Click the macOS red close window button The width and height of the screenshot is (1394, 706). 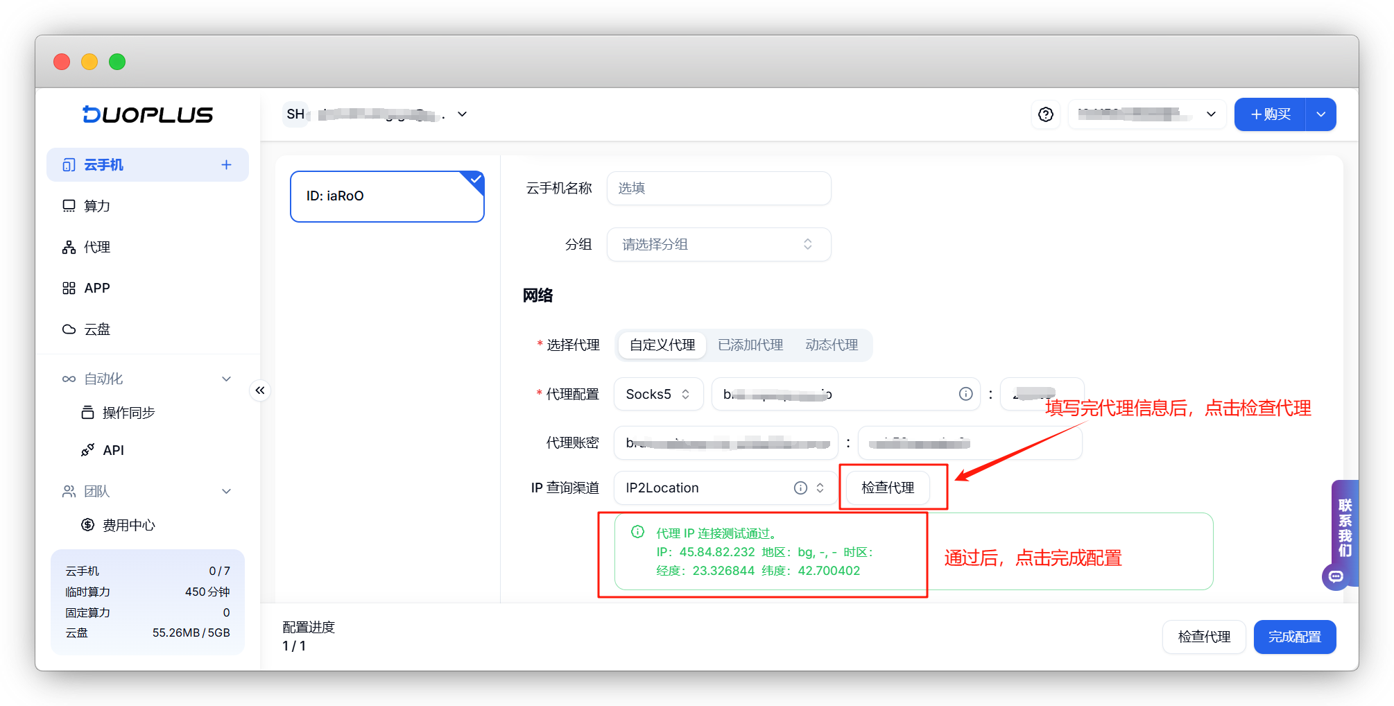[62, 62]
